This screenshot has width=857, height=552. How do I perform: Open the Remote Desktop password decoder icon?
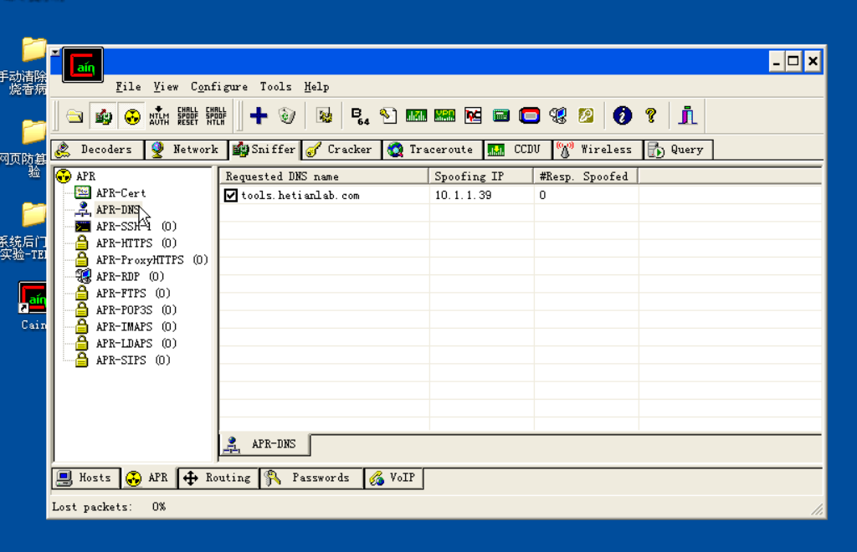[x=557, y=115]
